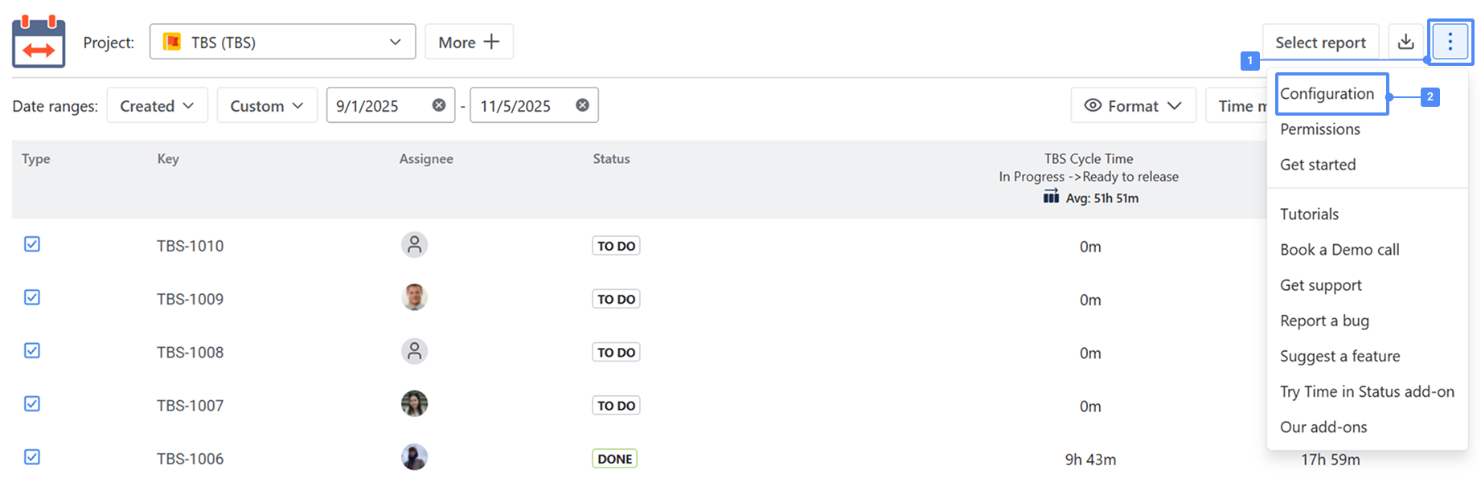Image resolution: width=1481 pixels, height=482 pixels.
Task: Click the More filter button
Action: point(469,43)
